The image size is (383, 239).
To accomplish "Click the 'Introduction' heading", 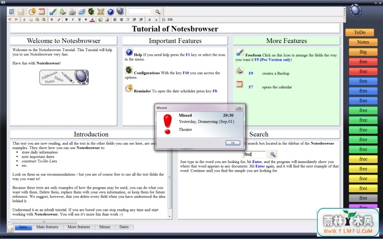I will click(91, 134).
